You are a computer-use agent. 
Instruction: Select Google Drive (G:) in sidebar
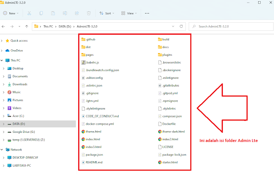[x=24, y=132]
